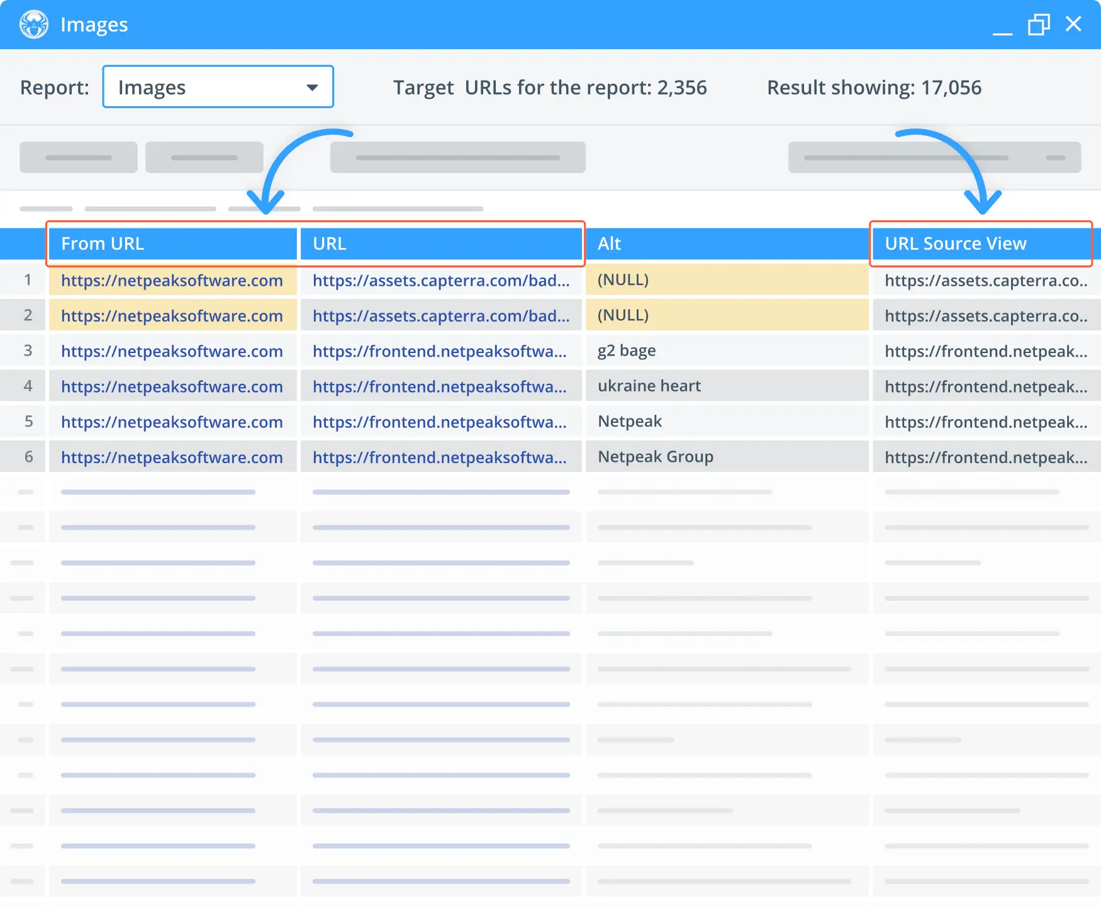Minimize the Images window
The height and width of the screenshot is (908, 1101).
pos(1002,32)
